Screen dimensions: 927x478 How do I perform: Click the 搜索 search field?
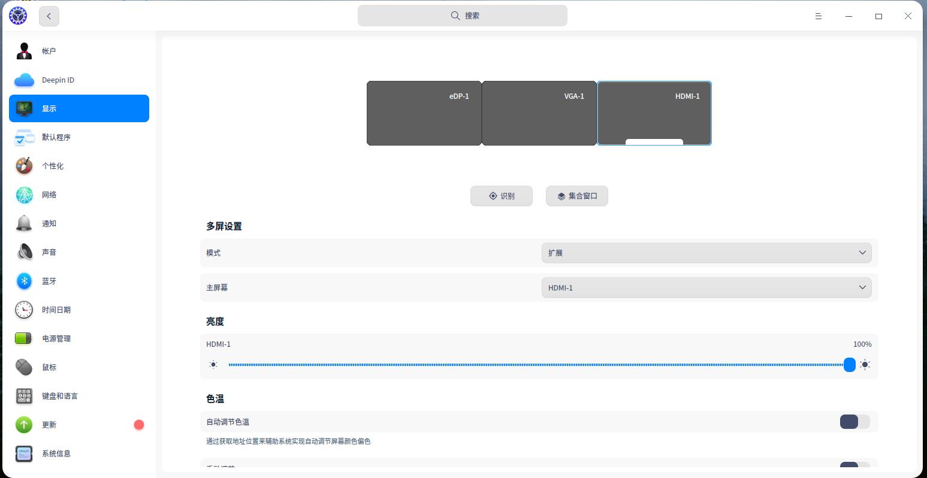[463, 16]
